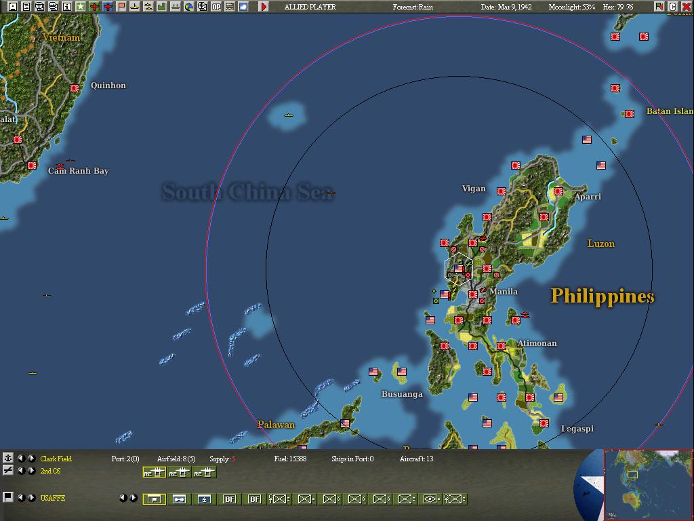Click the brown striped icon beside the cloud
Viewport: 694px width, 521px height.
tap(229, 7)
